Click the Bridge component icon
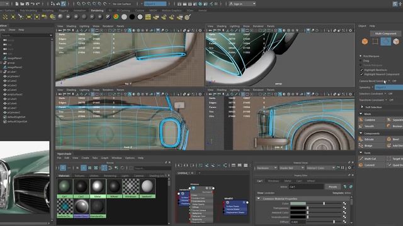The image size is (403, 226). coord(361,146)
